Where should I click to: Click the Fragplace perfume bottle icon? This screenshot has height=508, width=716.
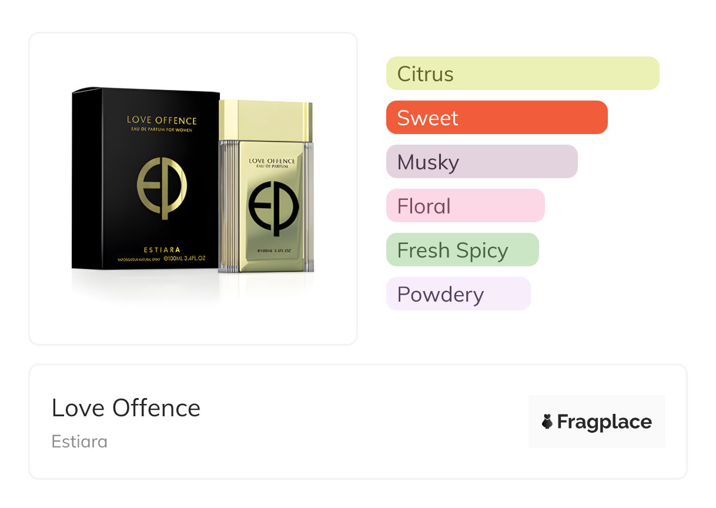547,422
